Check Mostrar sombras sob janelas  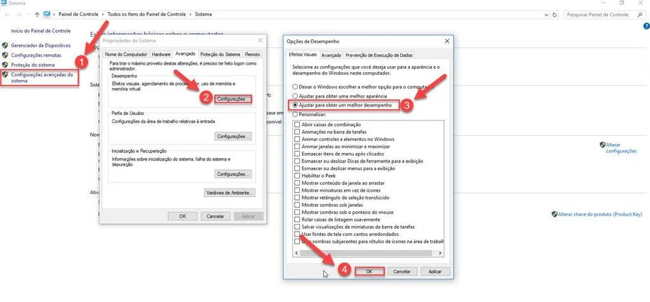[x=297, y=205]
